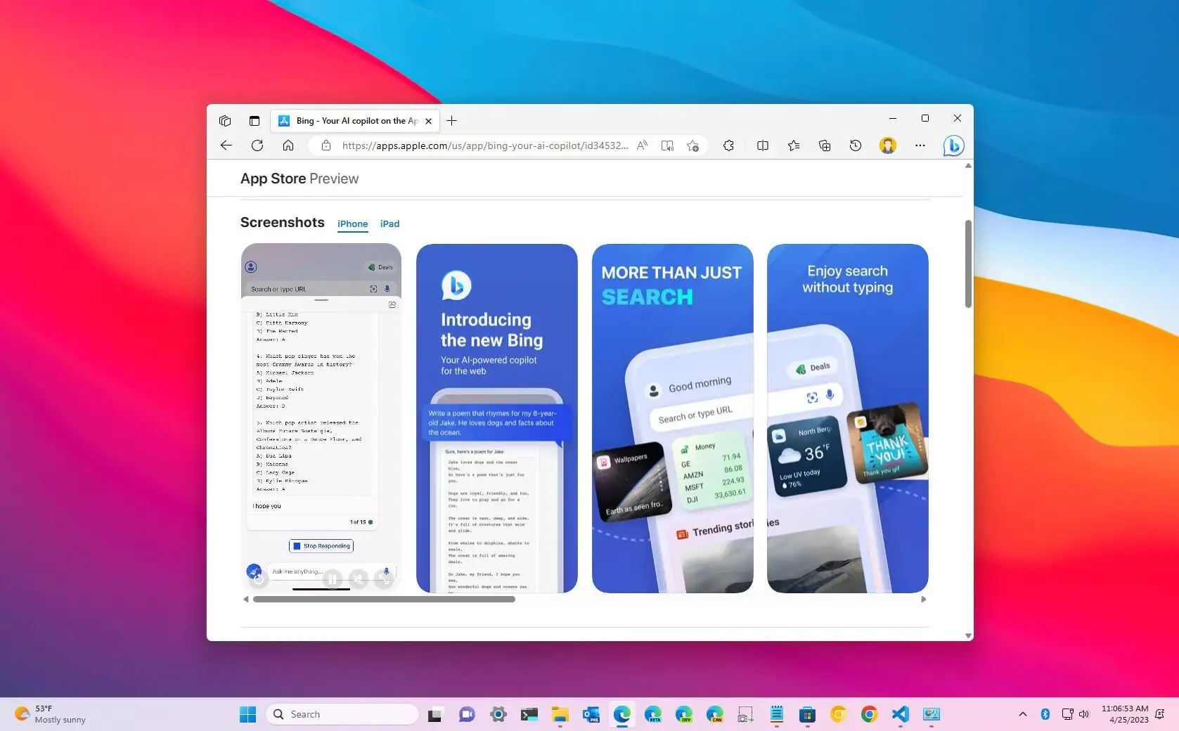
Task: Refresh the current page
Action: pyautogui.click(x=257, y=145)
